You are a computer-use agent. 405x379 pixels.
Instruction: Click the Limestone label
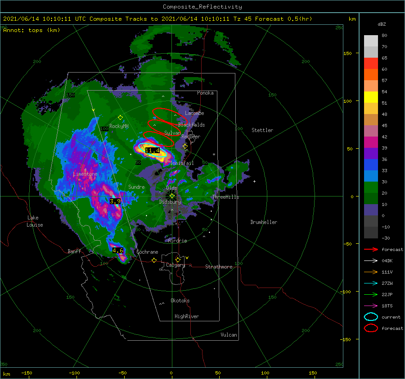point(85,174)
